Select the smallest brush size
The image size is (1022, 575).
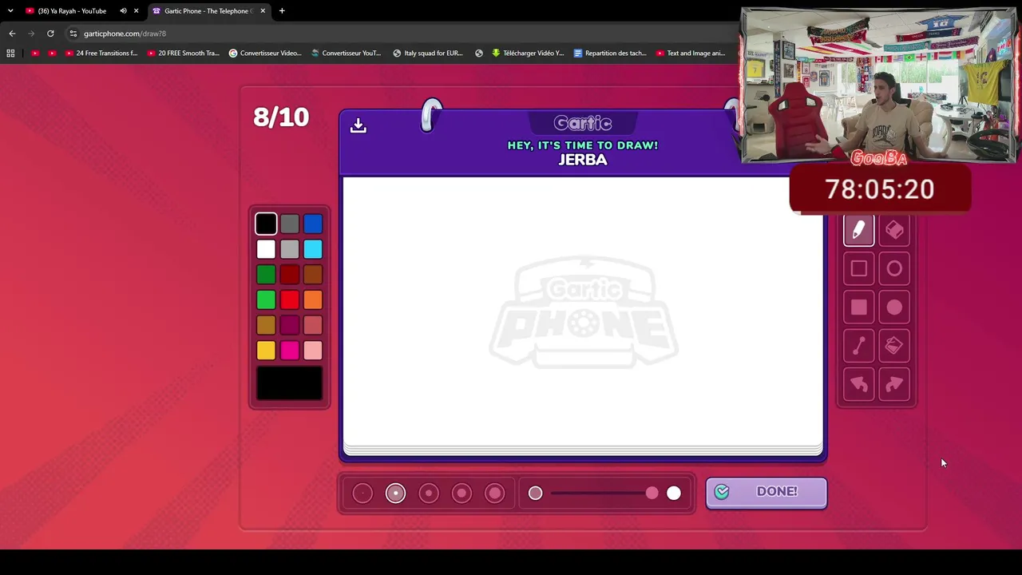click(362, 494)
